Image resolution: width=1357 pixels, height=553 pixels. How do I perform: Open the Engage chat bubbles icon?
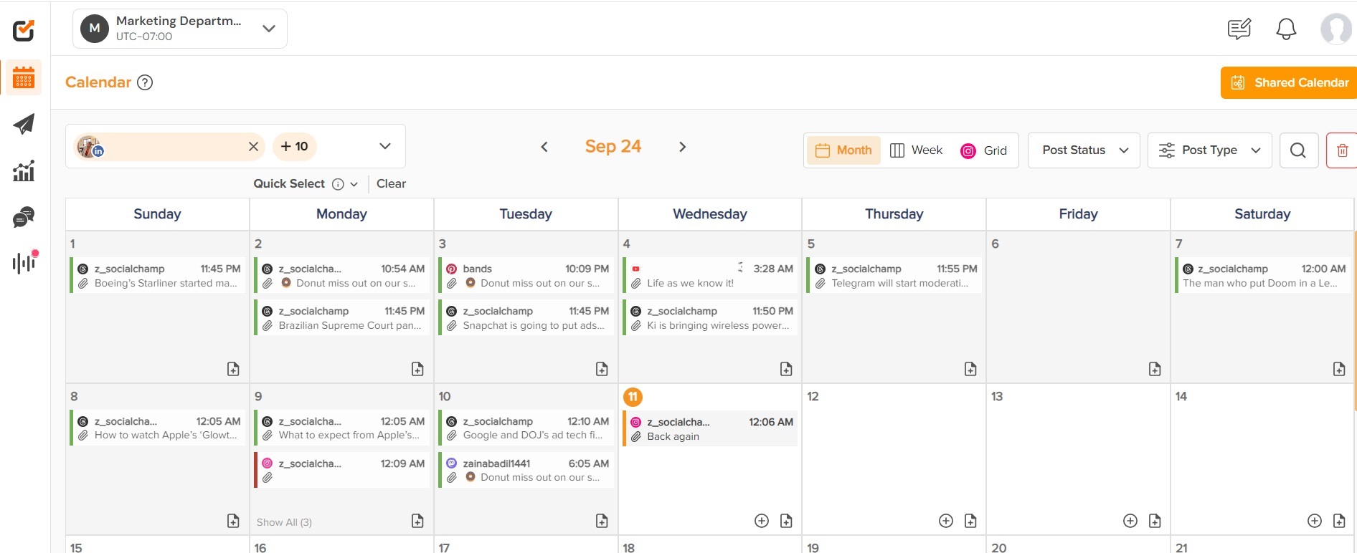(24, 217)
